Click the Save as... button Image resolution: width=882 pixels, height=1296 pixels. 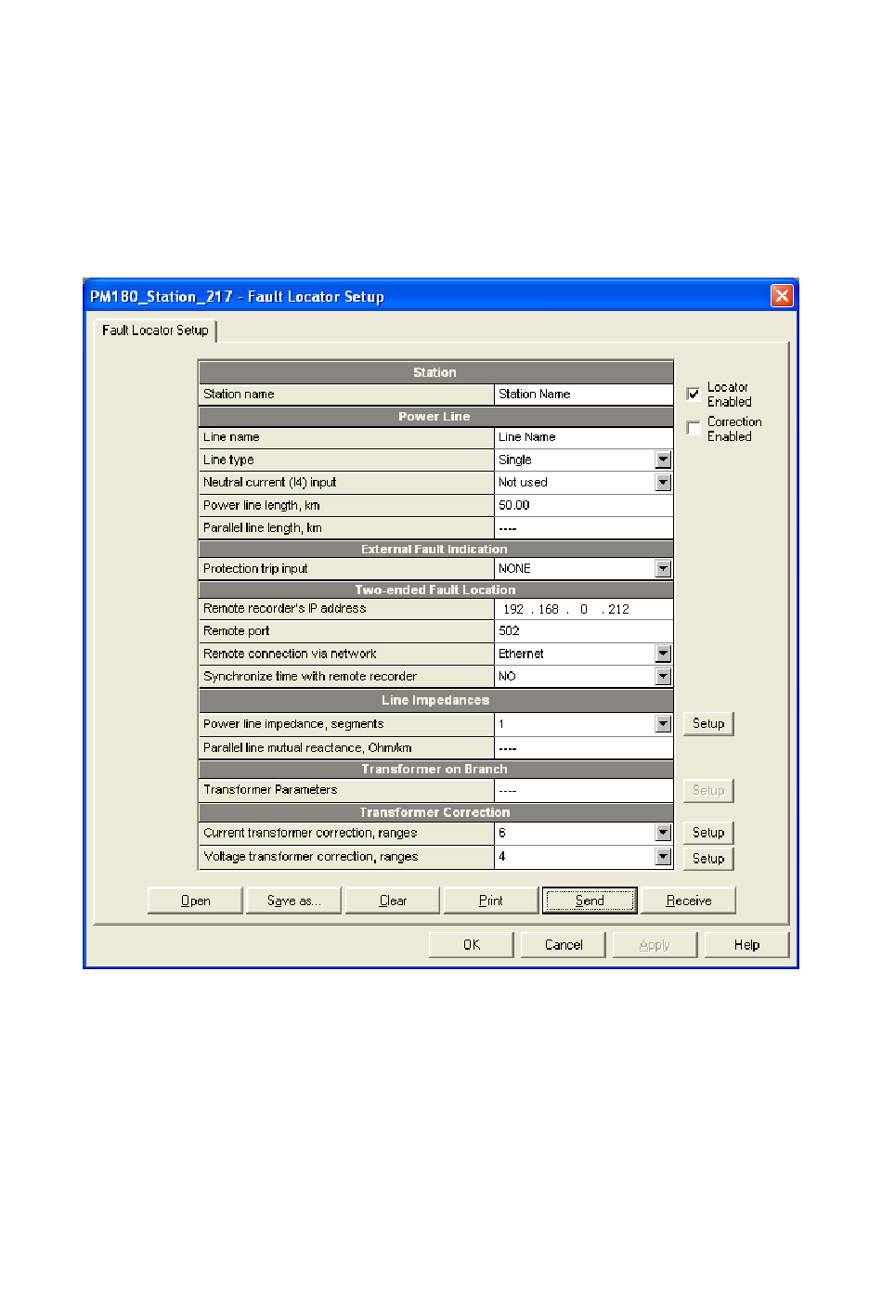coord(293,901)
